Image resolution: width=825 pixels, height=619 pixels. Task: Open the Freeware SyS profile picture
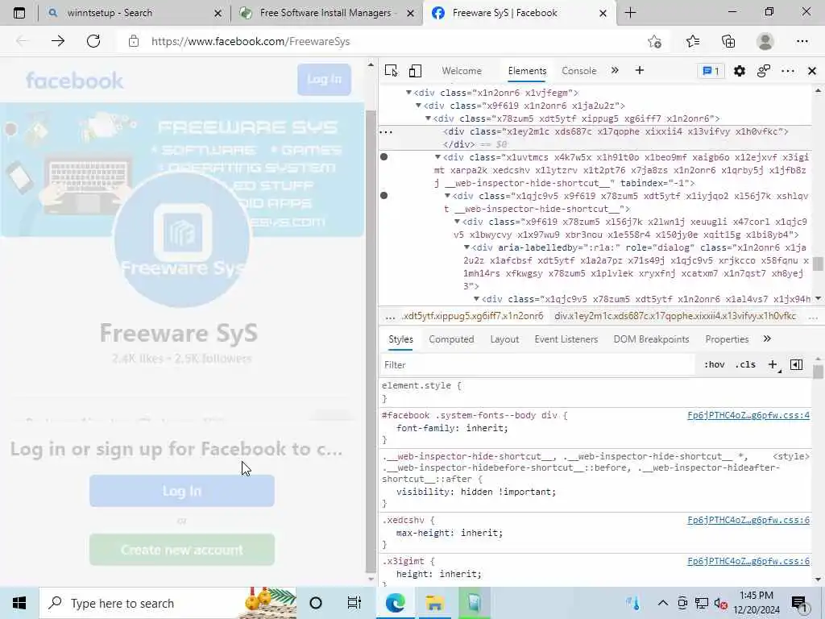[181, 239]
